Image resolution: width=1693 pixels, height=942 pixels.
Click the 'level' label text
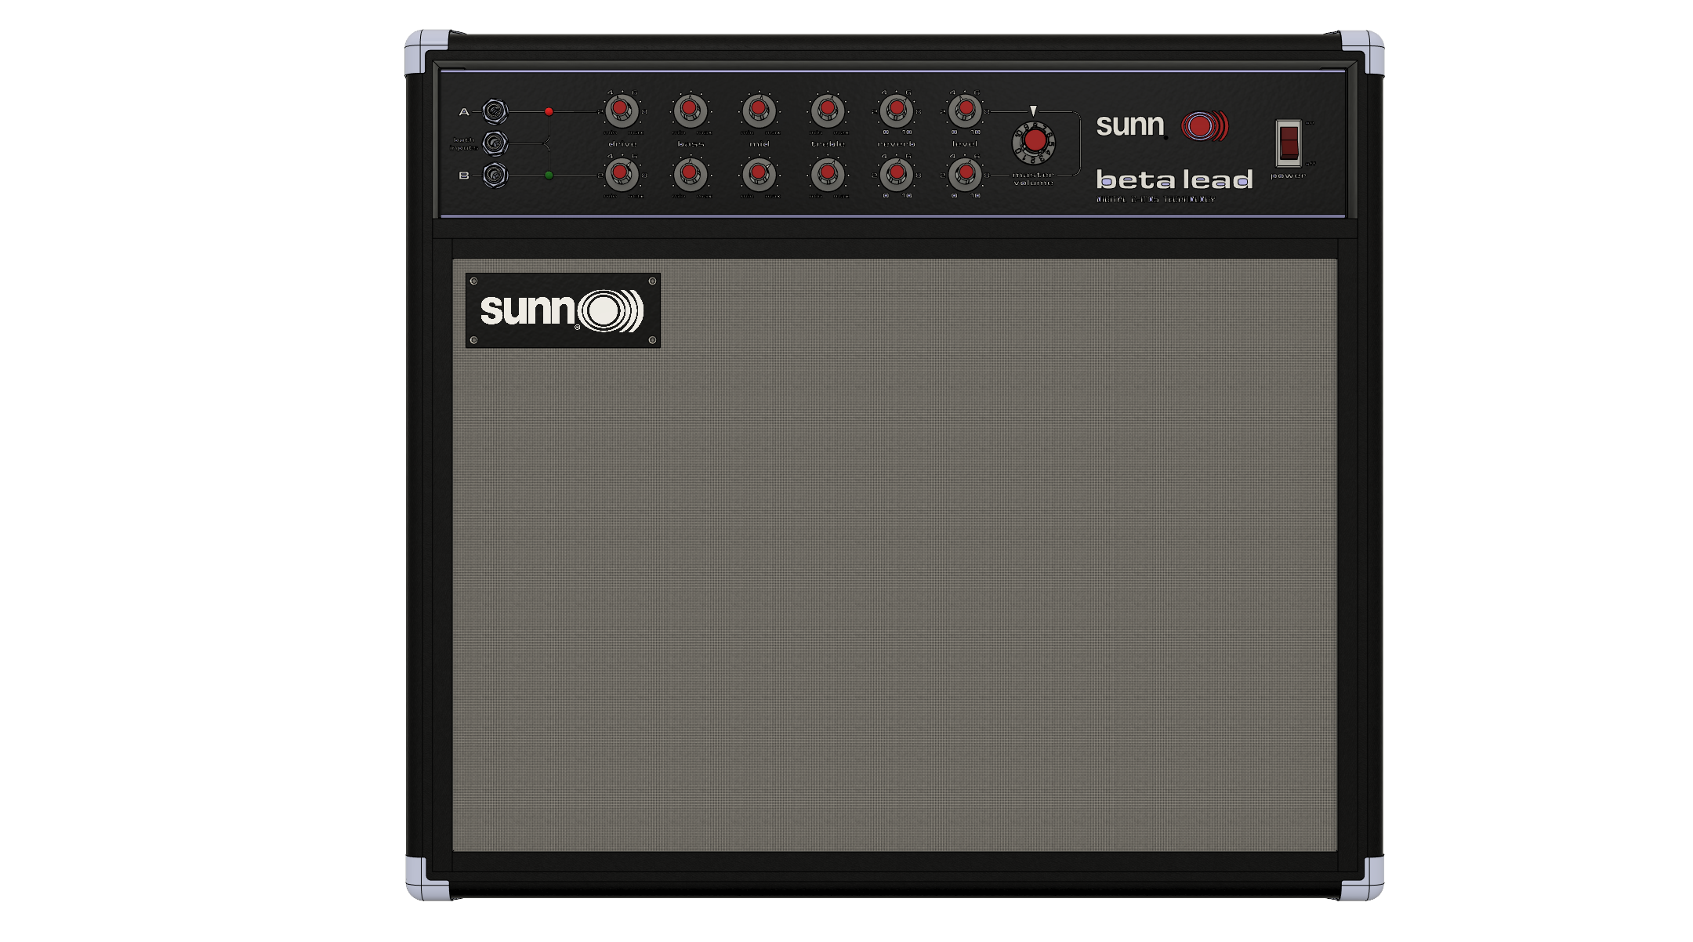point(965,144)
